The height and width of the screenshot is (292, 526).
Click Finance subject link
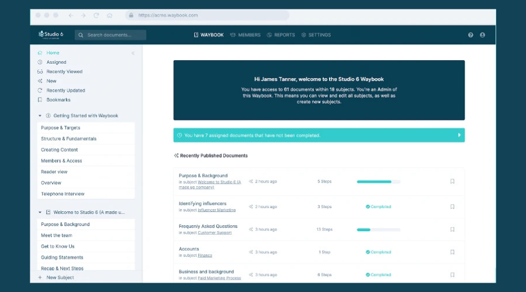coord(205,255)
